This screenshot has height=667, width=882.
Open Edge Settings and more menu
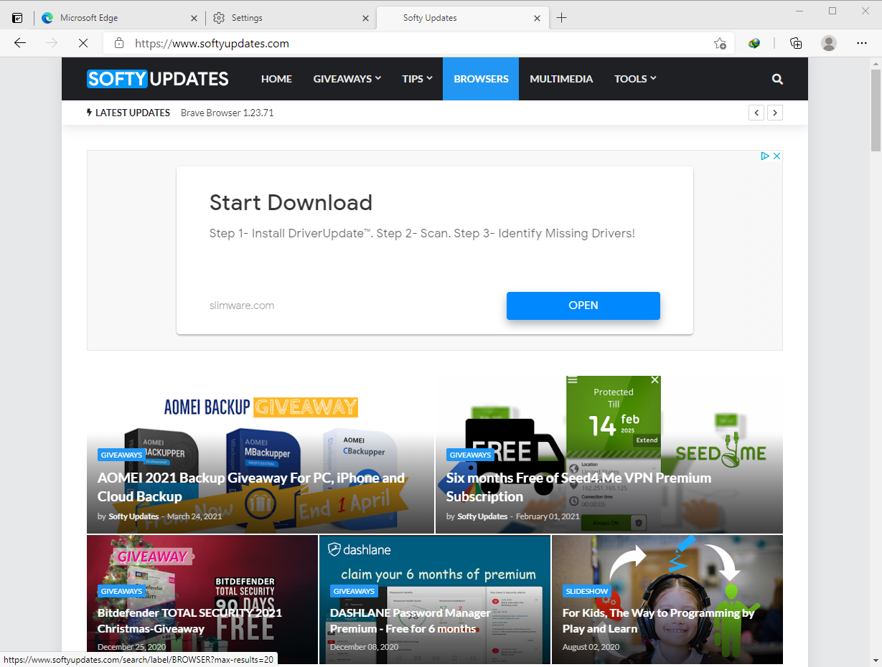pyautogui.click(x=862, y=43)
